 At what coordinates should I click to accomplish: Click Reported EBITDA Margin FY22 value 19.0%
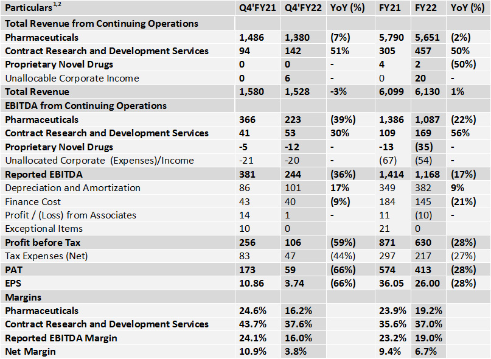point(429,338)
